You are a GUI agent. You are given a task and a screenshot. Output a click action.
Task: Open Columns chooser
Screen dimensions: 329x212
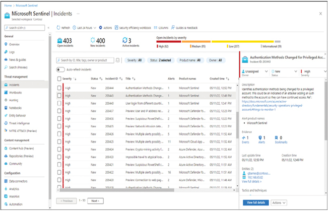click(x=161, y=28)
